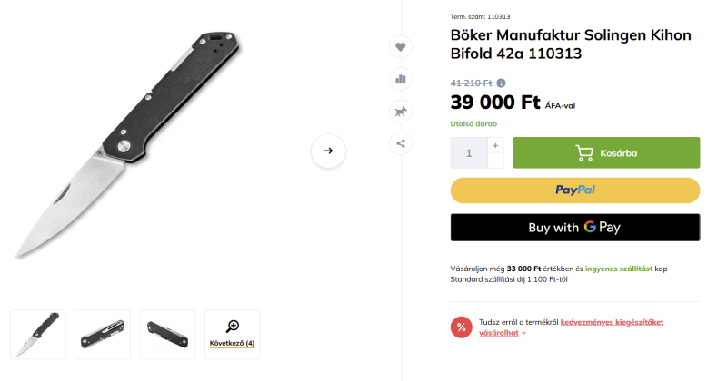Decrease quantity with minus stepper
The width and height of the screenshot is (727, 381).
tap(495, 161)
